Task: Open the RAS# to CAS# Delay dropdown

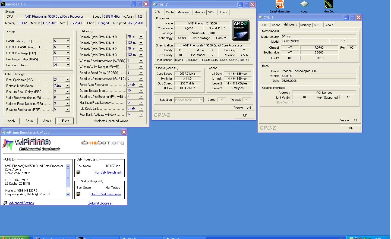Action: (x=68, y=47)
